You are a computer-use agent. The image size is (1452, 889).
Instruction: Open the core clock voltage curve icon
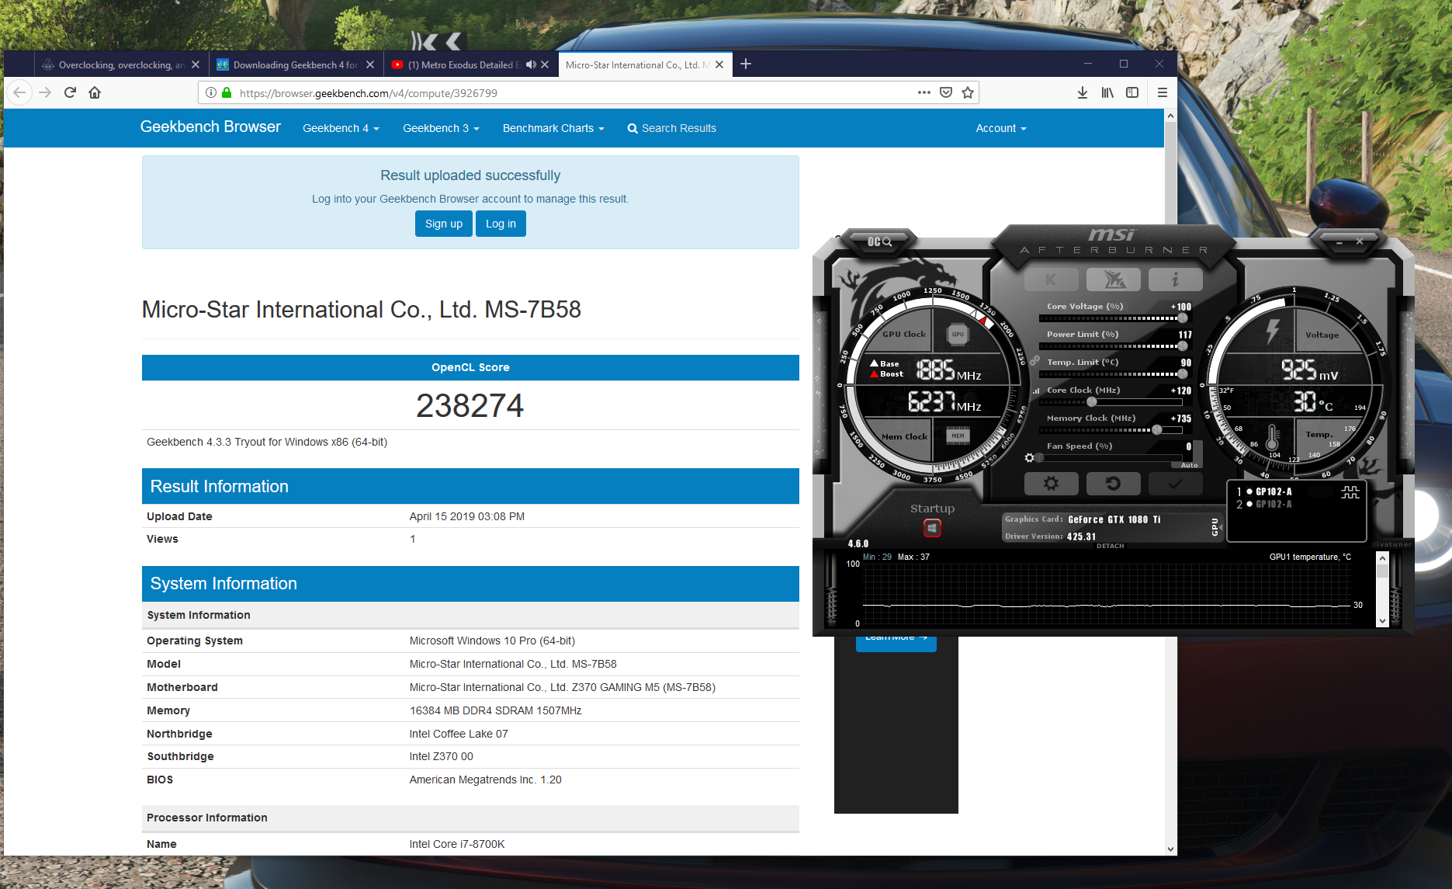(x=1036, y=391)
